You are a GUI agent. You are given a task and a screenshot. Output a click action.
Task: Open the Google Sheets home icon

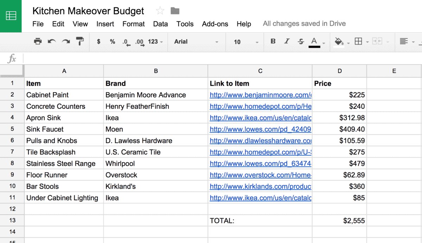tap(11, 16)
